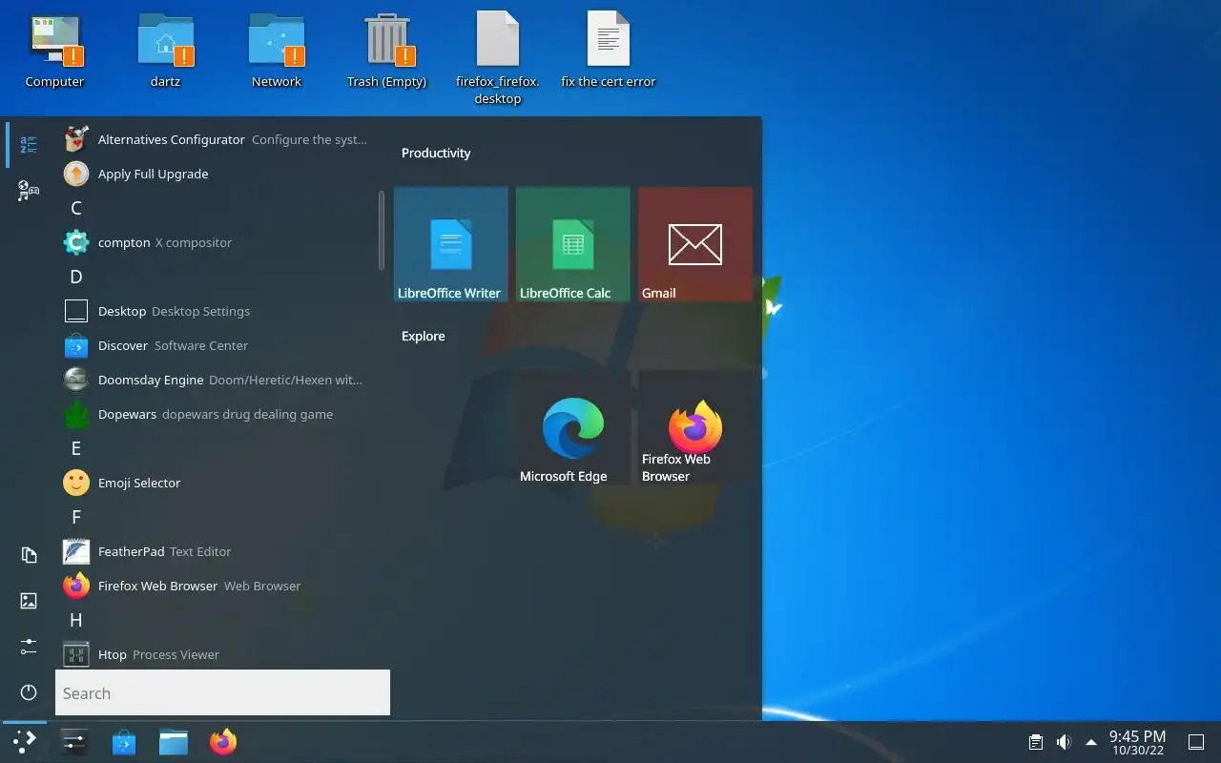Open LibreOffice Writer tile
The image size is (1221, 763).
pyautogui.click(x=451, y=244)
